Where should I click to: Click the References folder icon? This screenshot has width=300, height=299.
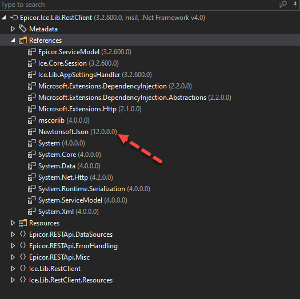(23, 41)
